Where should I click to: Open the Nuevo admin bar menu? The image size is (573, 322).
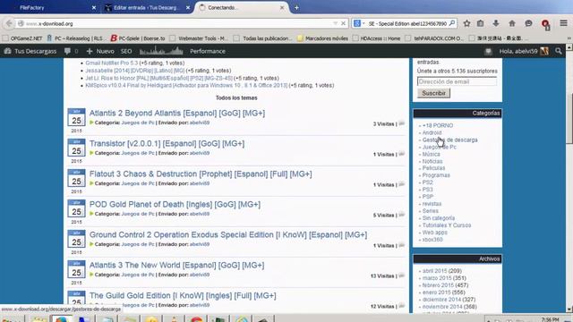click(x=100, y=52)
